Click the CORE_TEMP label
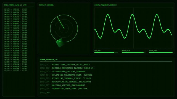Image resolution: width=177 pixels, height=99 pixels. [x=97, y=51]
